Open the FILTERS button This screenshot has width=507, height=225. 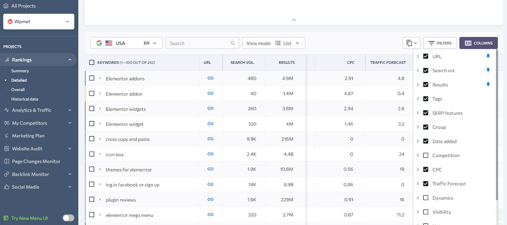440,43
